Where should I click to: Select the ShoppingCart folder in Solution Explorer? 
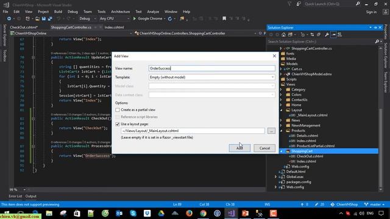click(x=302, y=151)
